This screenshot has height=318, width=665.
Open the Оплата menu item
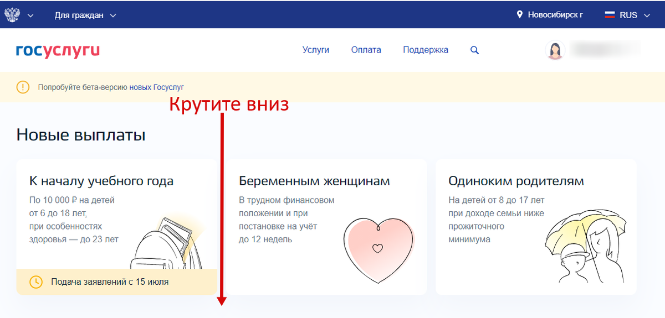click(x=366, y=50)
